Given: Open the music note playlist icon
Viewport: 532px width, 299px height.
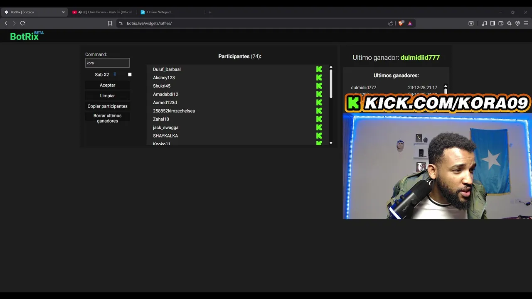Looking at the screenshot, I should click(x=484, y=23).
